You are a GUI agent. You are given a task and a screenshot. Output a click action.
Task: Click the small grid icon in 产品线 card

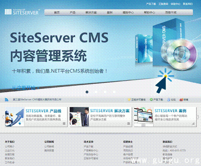[64, 124]
